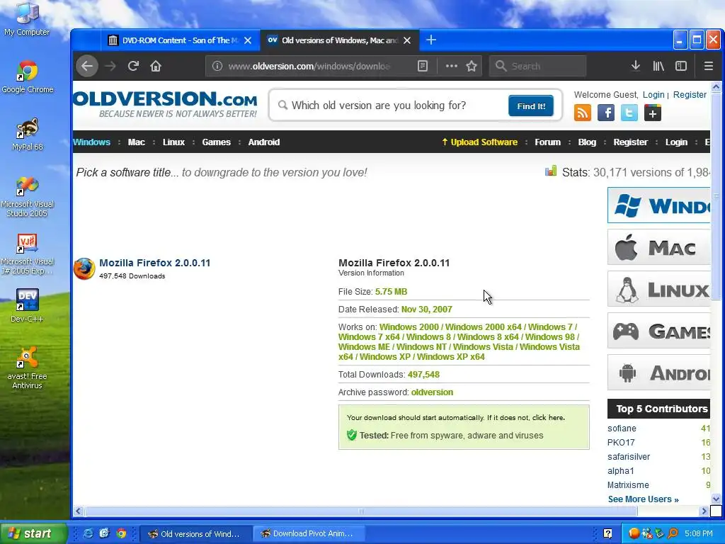Open the Windows Start button
Screen dimensions: 725x544
coord(33,533)
